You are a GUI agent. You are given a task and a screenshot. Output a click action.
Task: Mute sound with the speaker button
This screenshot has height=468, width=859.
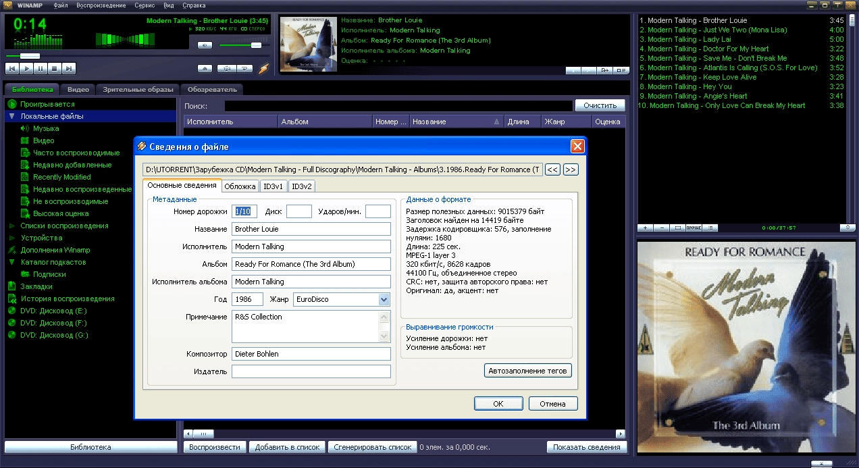[205, 45]
